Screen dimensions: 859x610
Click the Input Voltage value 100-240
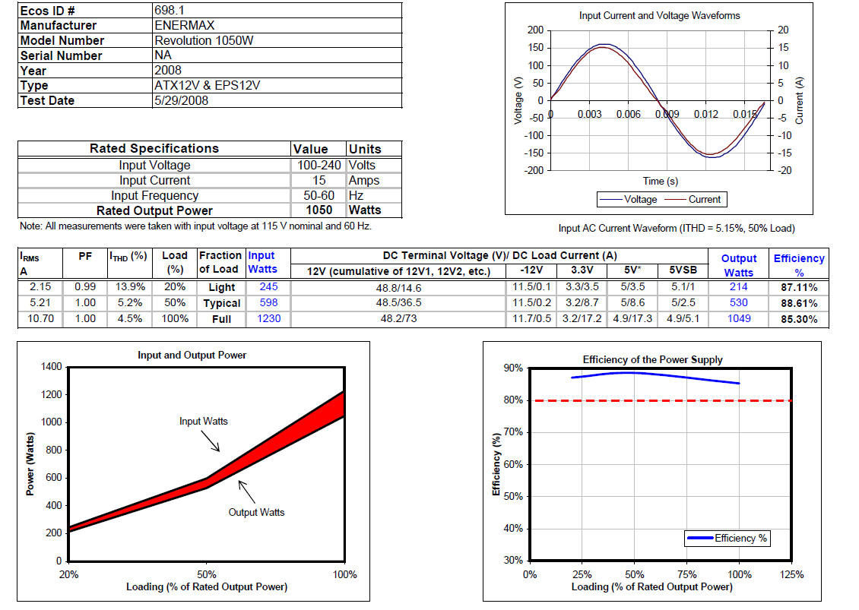tap(319, 165)
